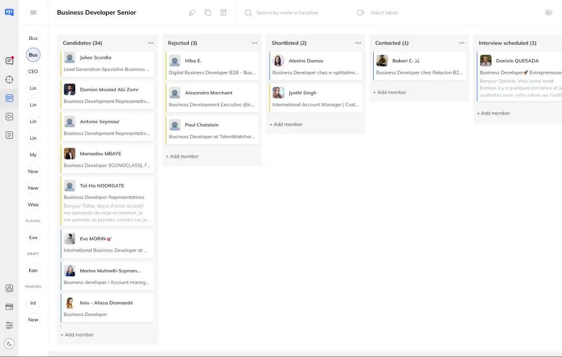This screenshot has height=357, width=562.
Task: Click Lead Generation Specialist headline text
Action: click(106, 70)
